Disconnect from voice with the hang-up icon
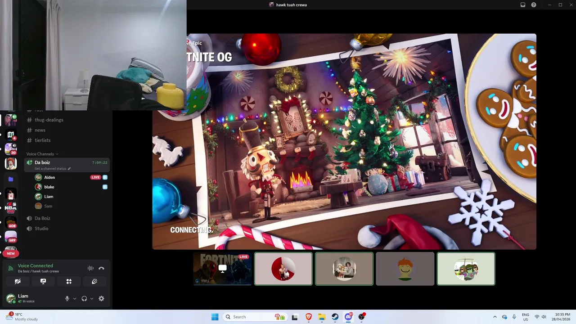Image resolution: width=576 pixels, height=324 pixels. tap(101, 268)
